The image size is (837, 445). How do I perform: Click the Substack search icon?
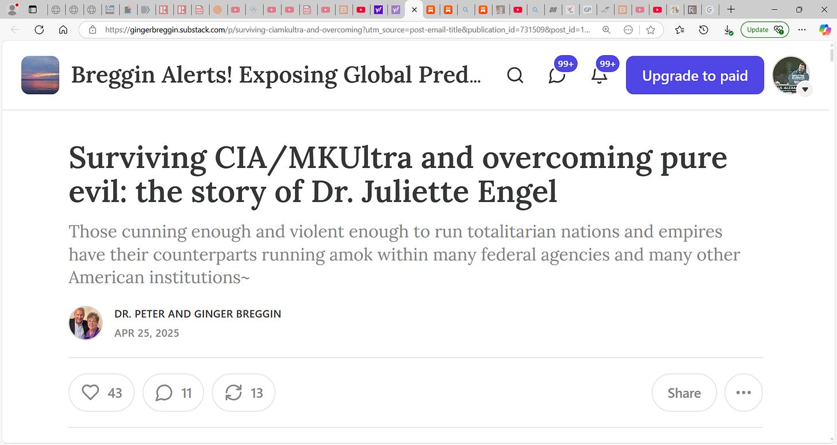tap(515, 75)
